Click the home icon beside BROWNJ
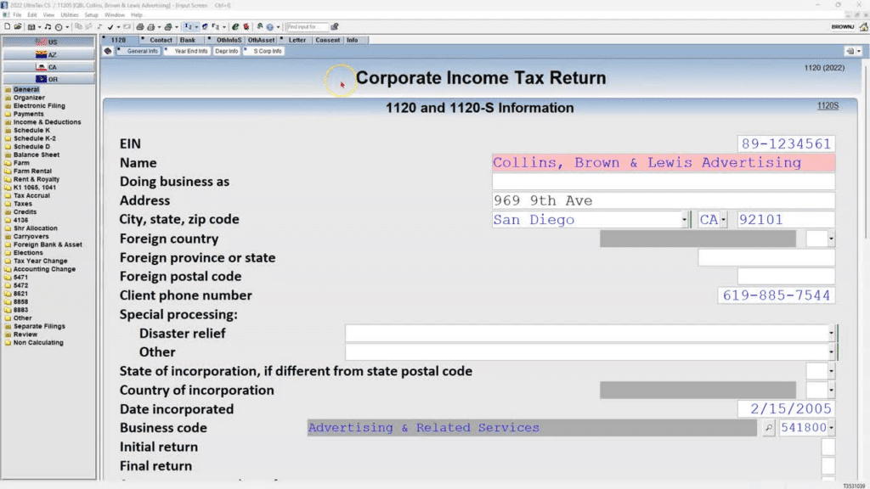 pyautogui.click(x=863, y=26)
